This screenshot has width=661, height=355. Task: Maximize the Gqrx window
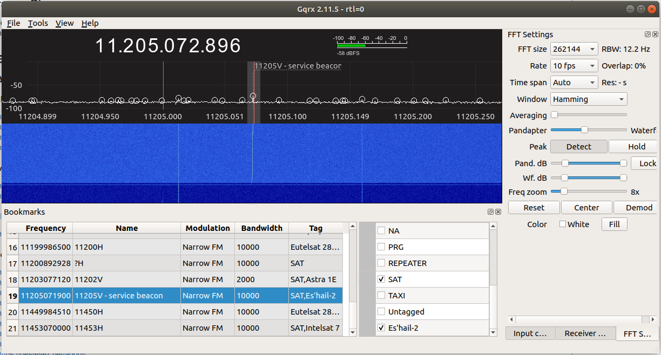pos(640,9)
